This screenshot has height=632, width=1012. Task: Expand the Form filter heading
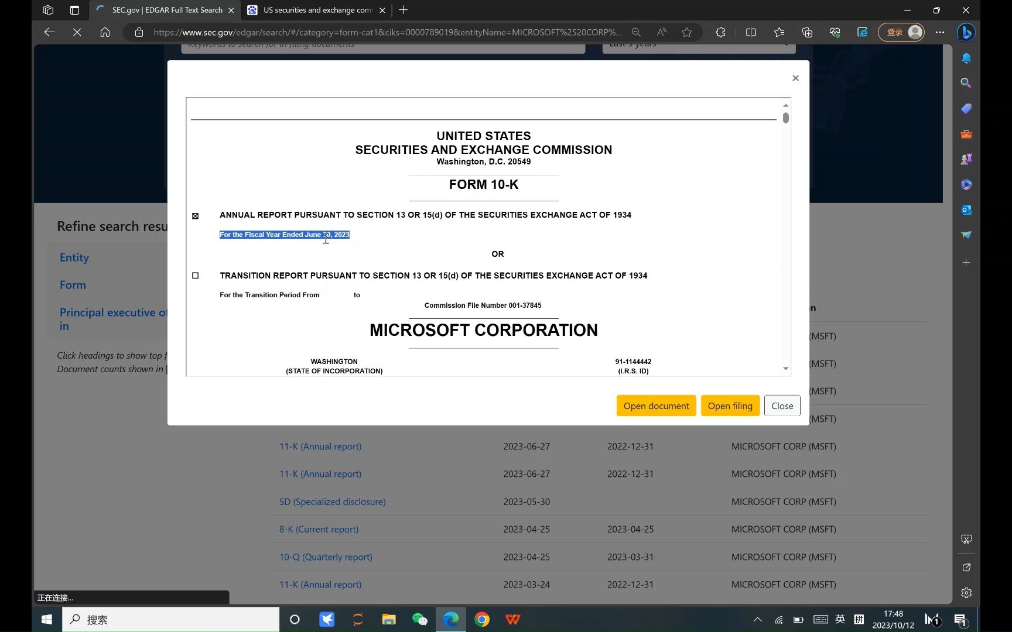click(x=73, y=285)
